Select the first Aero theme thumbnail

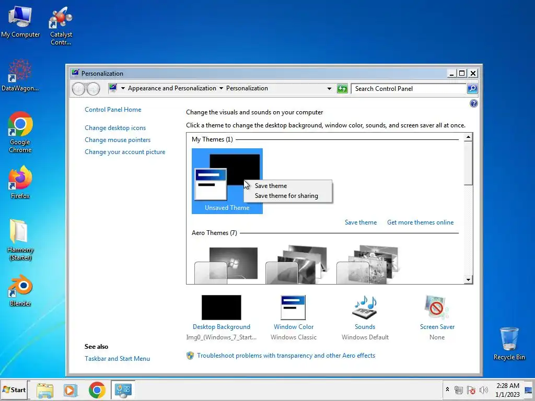coord(226,265)
